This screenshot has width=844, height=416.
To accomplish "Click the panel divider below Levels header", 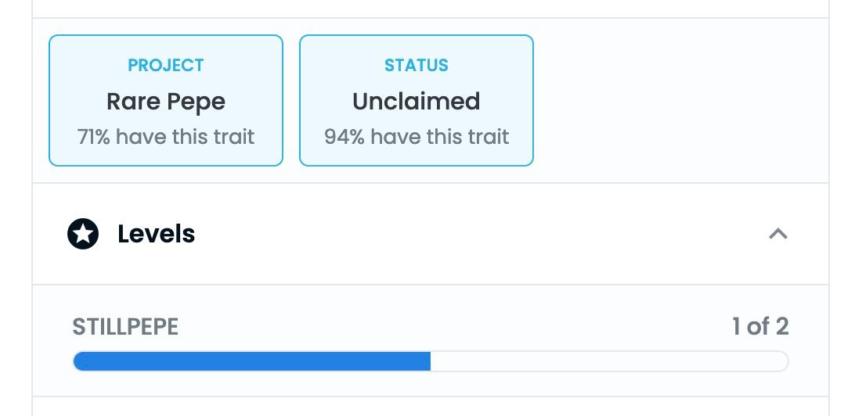I will [431, 285].
